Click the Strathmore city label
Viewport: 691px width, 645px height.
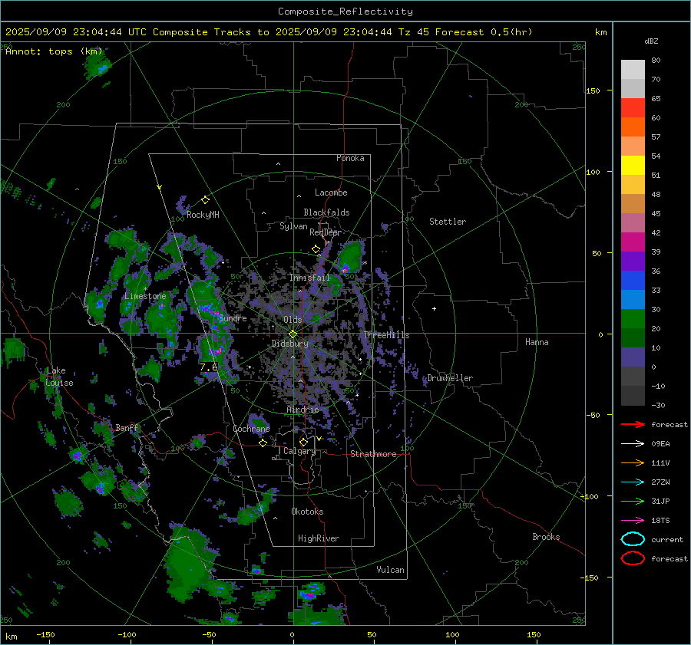pos(373,454)
